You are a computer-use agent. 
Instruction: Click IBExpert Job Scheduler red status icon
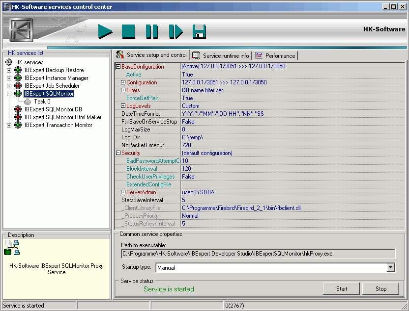tap(18, 86)
